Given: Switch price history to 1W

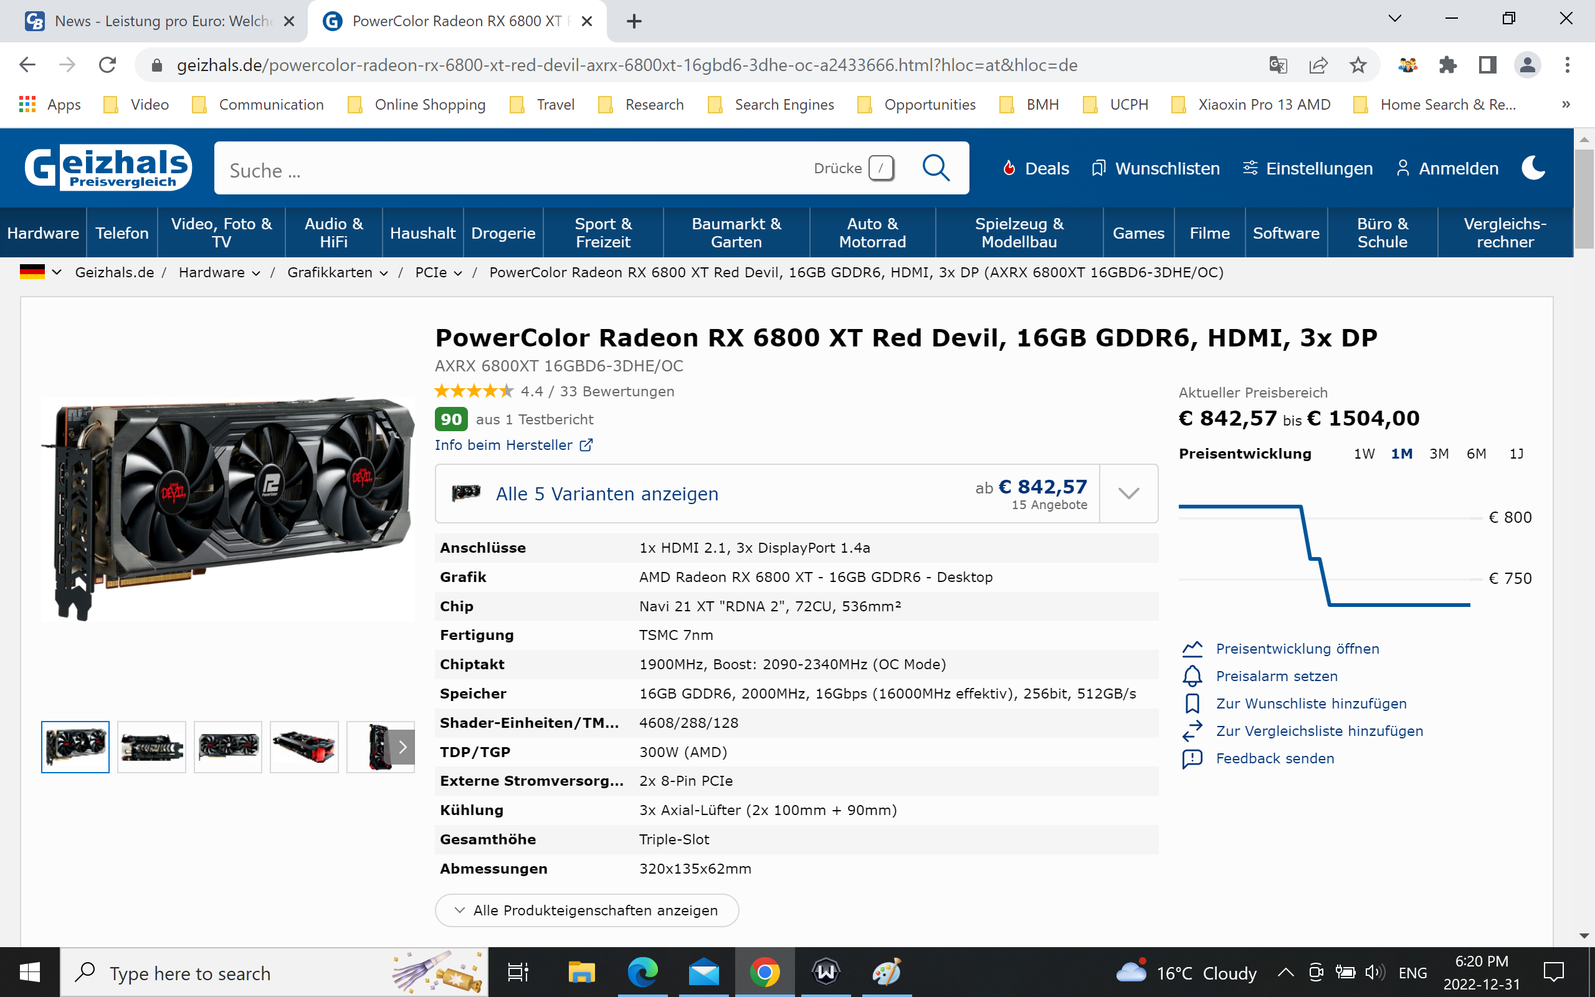Looking at the screenshot, I should tap(1364, 454).
